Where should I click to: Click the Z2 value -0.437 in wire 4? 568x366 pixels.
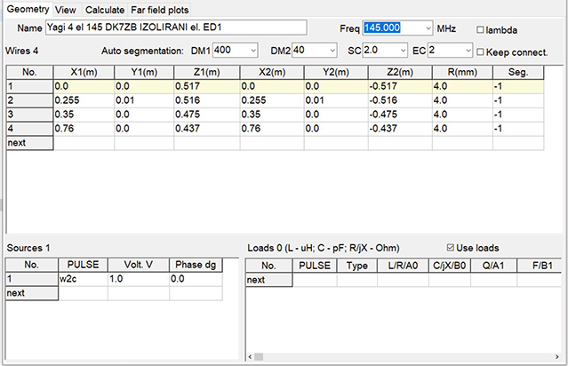point(400,129)
